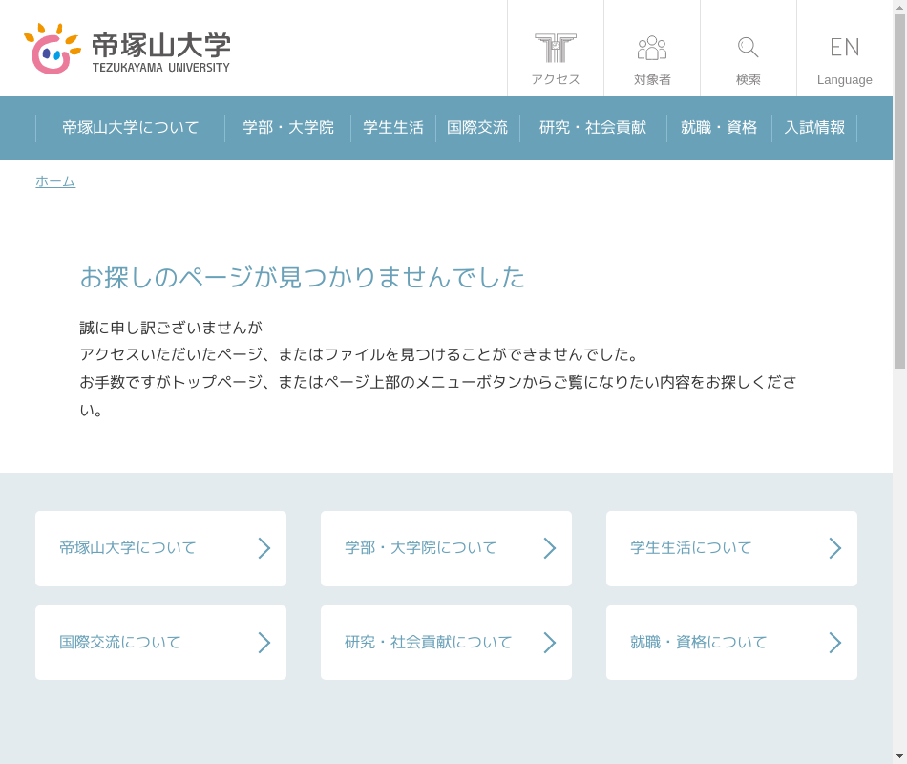
Task: Click the Tezukayama University logo
Action: (x=127, y=51)
